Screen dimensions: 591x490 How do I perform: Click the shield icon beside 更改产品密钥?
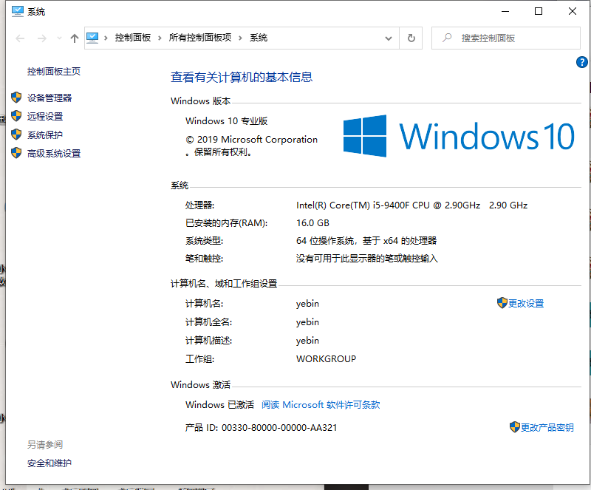(515, 427)
